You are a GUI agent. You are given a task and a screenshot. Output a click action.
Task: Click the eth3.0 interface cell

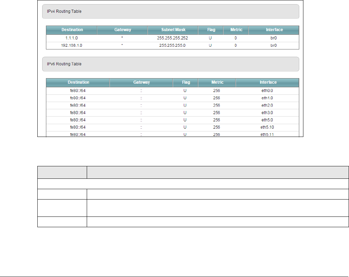click(267, 113)
